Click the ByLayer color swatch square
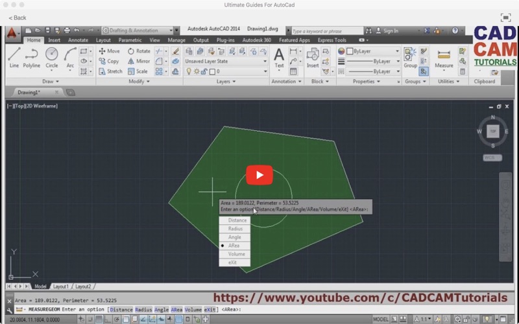 pyautogui.click(x=350, y=51)
